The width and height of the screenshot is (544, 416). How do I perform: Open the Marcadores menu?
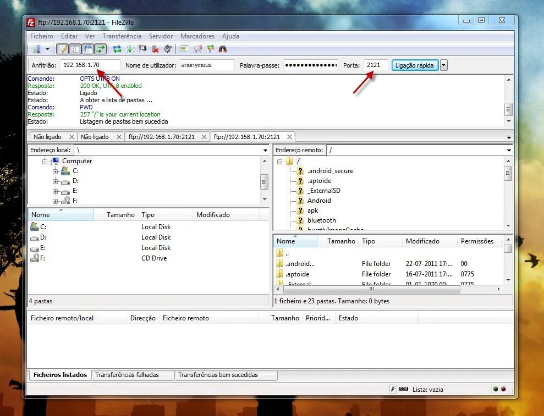click(x=197, y=36)
